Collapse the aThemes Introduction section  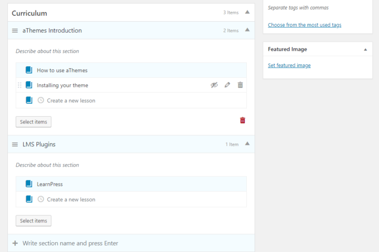[247, 30]
